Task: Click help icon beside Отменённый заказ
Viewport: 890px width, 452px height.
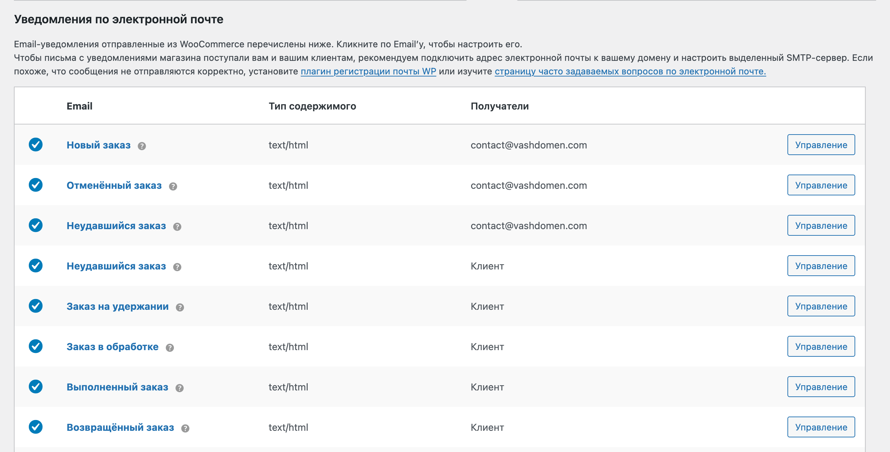Action: pyautogui.click(x=173, y=186)
